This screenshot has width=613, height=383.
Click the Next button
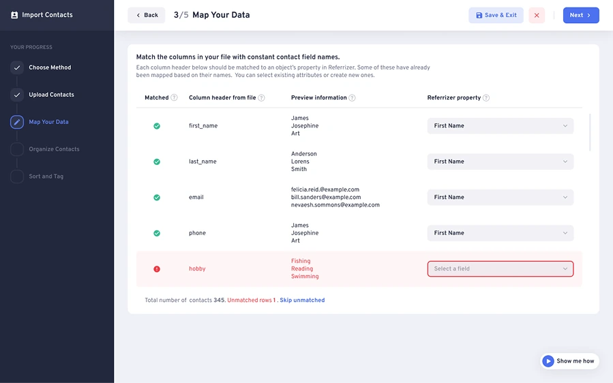[x=581, y=15]
